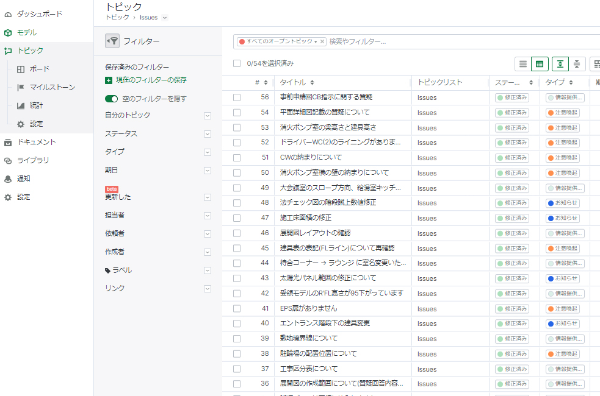Toggle 空のフィルターを隠す switch
The height and width of the screenshot is (396, 600).
pos(111,99)
